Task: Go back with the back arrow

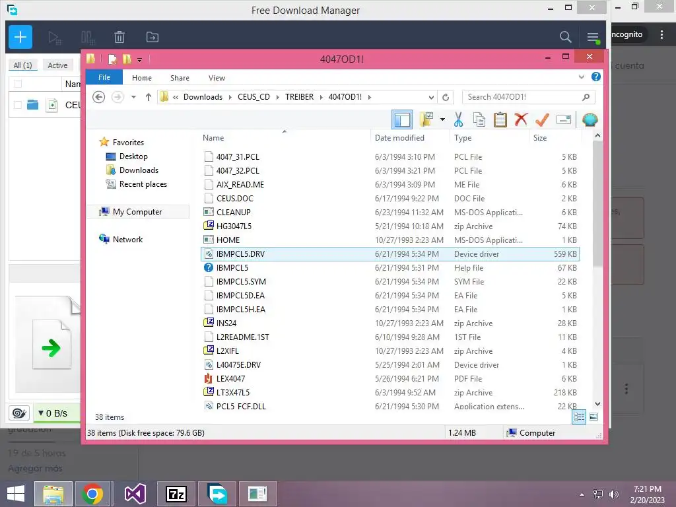Action: tap(99, 97)
